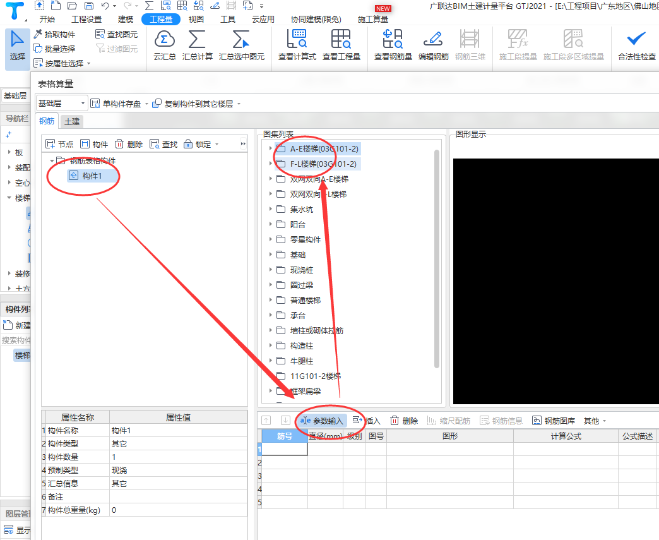Click the save disk icon in title bar

click(x=88, y=6)
